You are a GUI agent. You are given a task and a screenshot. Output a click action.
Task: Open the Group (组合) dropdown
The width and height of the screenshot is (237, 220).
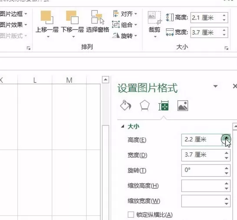coord(125,25)
